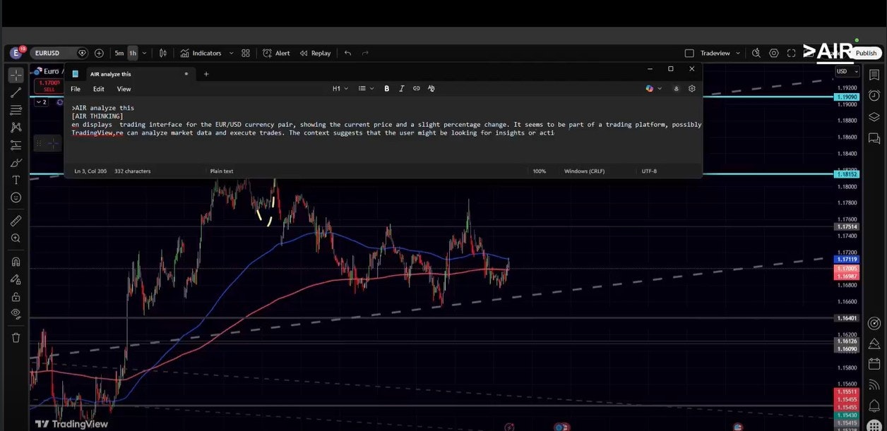Clear formatting in Notepad toolbar

pos(431,89)
